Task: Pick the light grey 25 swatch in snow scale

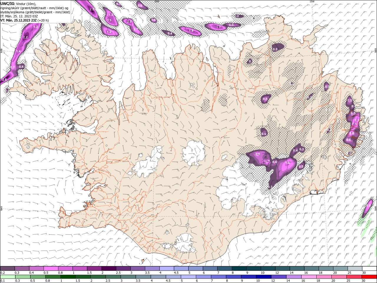Action: [355, 269]
